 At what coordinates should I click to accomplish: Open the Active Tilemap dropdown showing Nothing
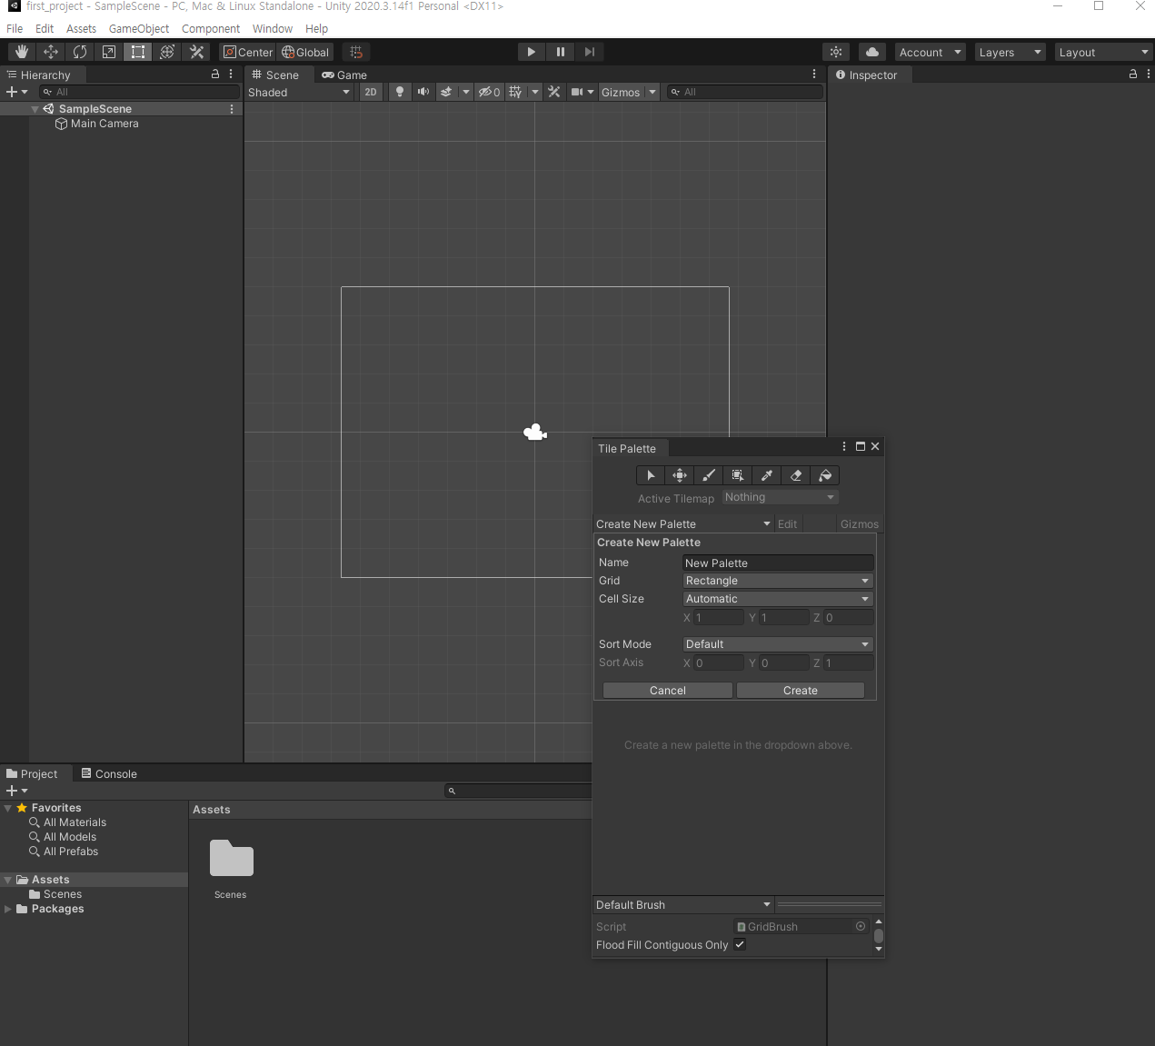(x=779, y=497)
